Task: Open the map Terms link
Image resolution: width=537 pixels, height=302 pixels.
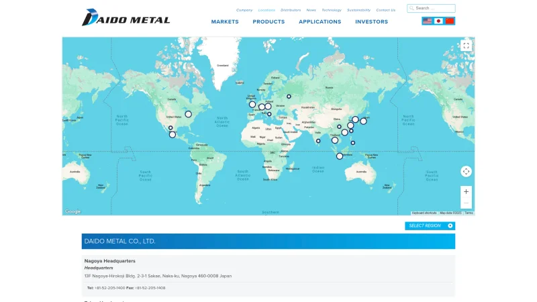Action: point(469,213)
